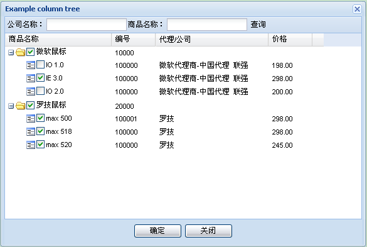Uncheck the IE 3.0 checkbox
Viewport: 367px width, 247px height.
[x=41, y=78]
